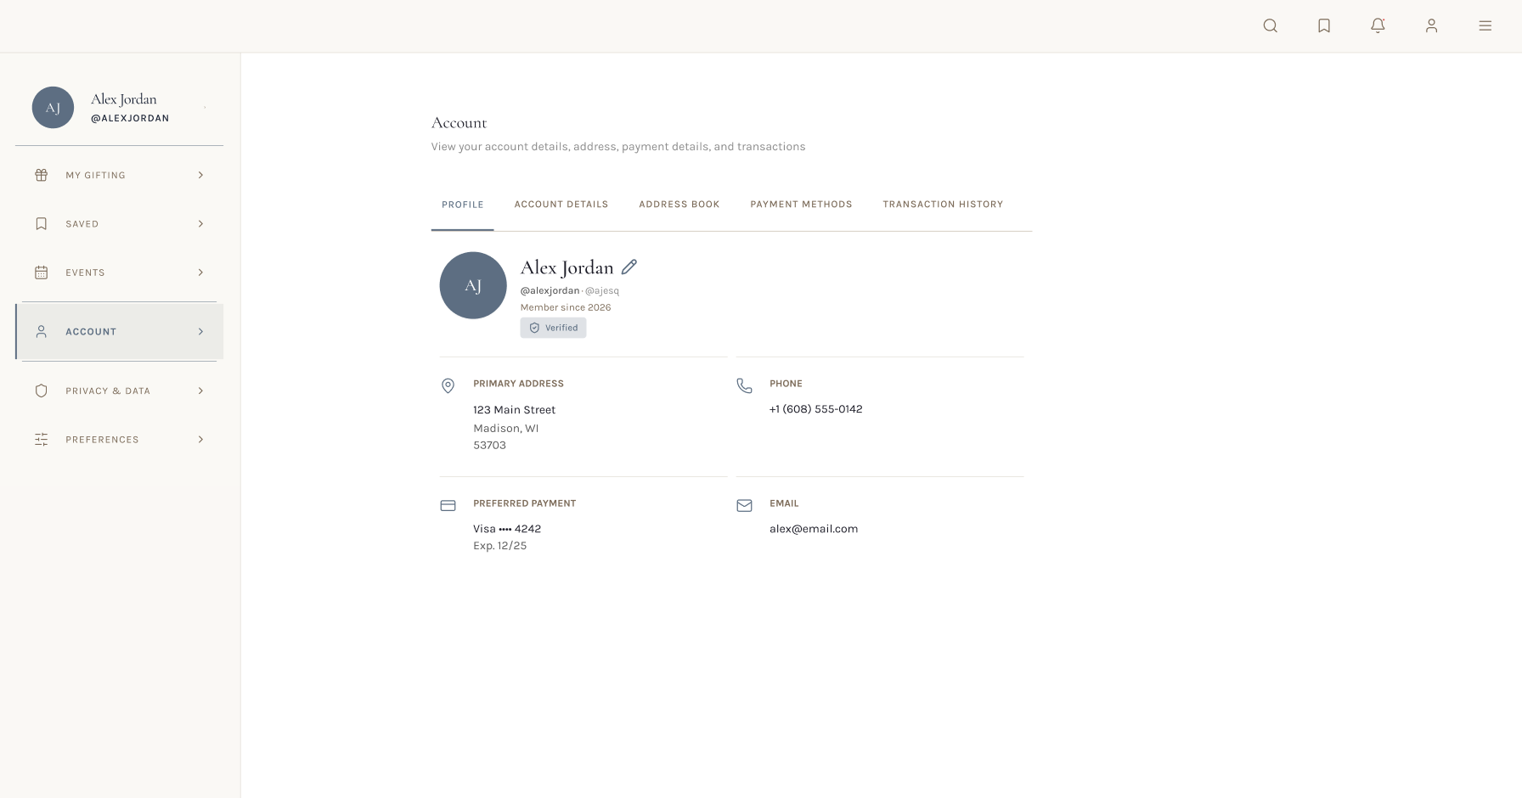Switch to the Account Details tab
1522x798 pixels.
tap(561, 205)
